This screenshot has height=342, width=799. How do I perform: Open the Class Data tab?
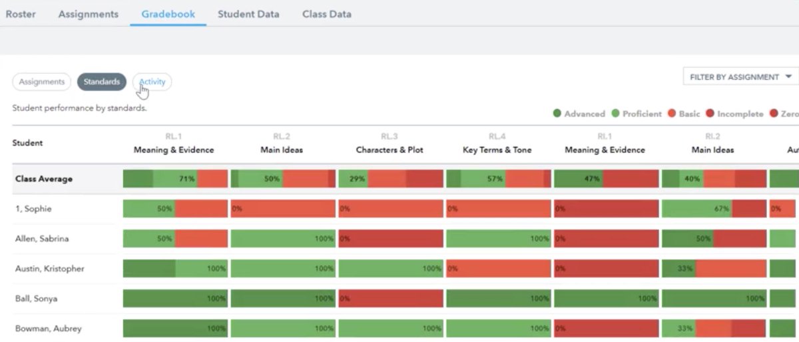pyautogui.click(x=327, y=13)
